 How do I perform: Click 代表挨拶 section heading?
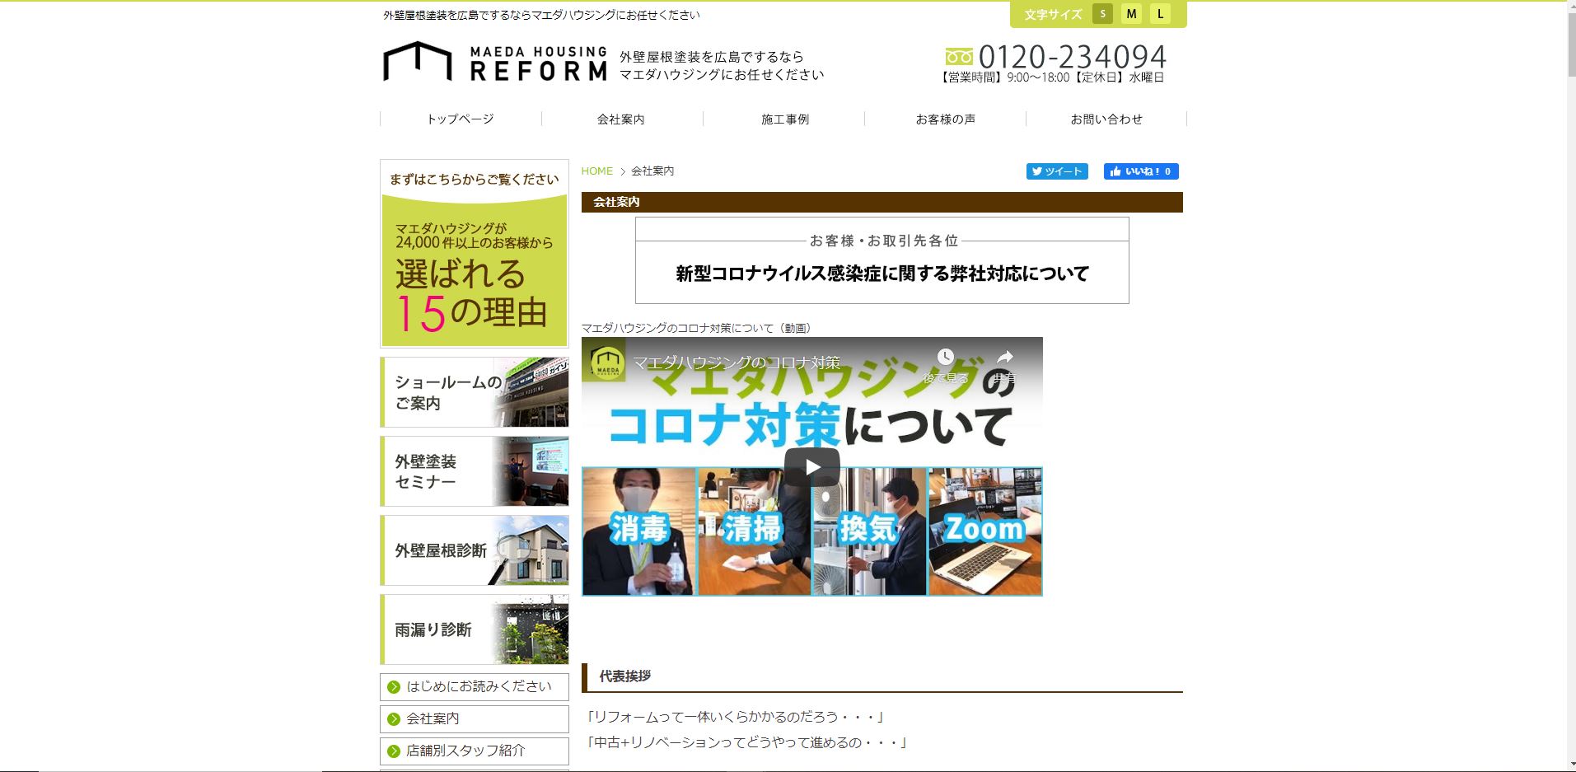[x=625, y=676]
